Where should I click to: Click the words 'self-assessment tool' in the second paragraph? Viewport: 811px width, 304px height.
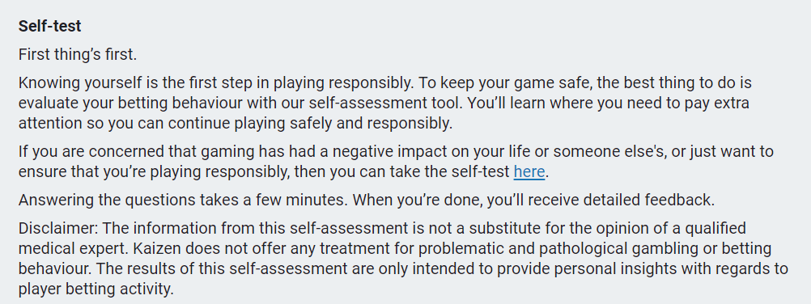[384, 103]
